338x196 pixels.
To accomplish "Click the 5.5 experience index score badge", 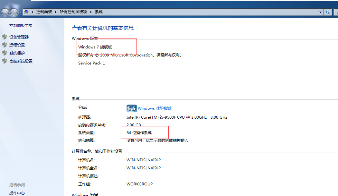I will [x=131, y=108].
